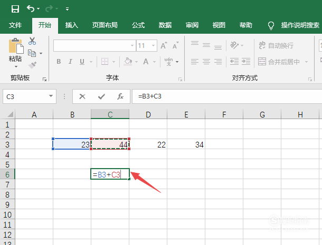Switch to the 审阅 tab
Viewport: 322px width, 245px height.
(192, 25)
